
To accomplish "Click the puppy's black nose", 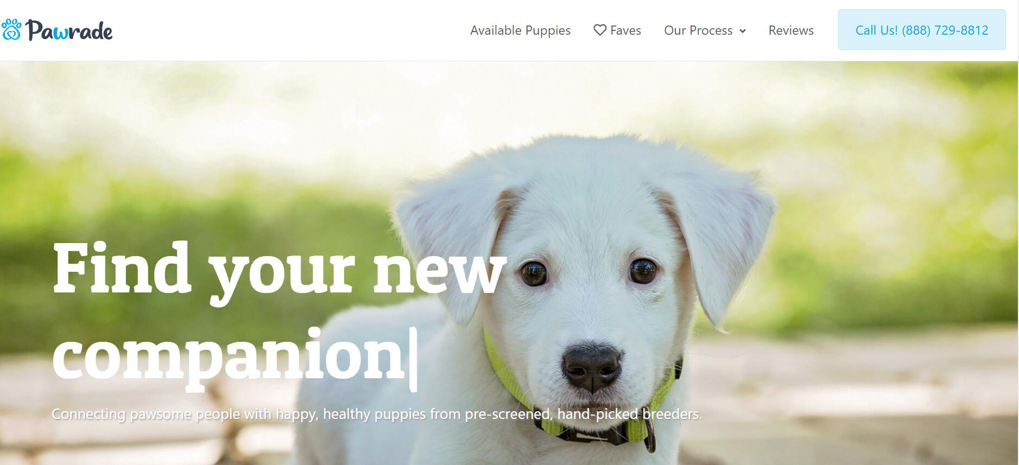I will (x=592, y=367).
